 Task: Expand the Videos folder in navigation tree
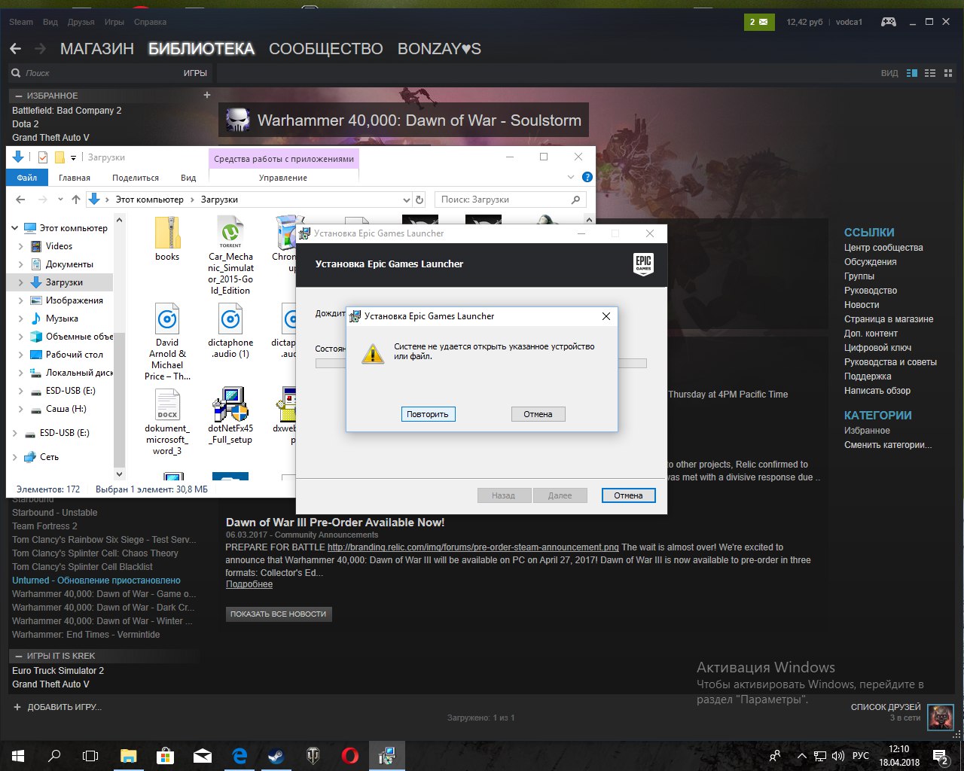click(20, 246)
